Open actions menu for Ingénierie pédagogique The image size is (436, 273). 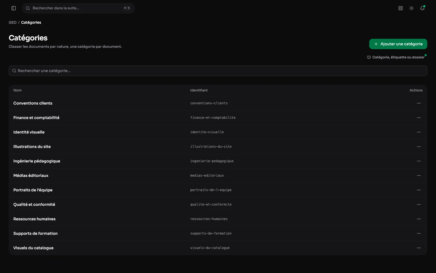click(x=419, y=161)
